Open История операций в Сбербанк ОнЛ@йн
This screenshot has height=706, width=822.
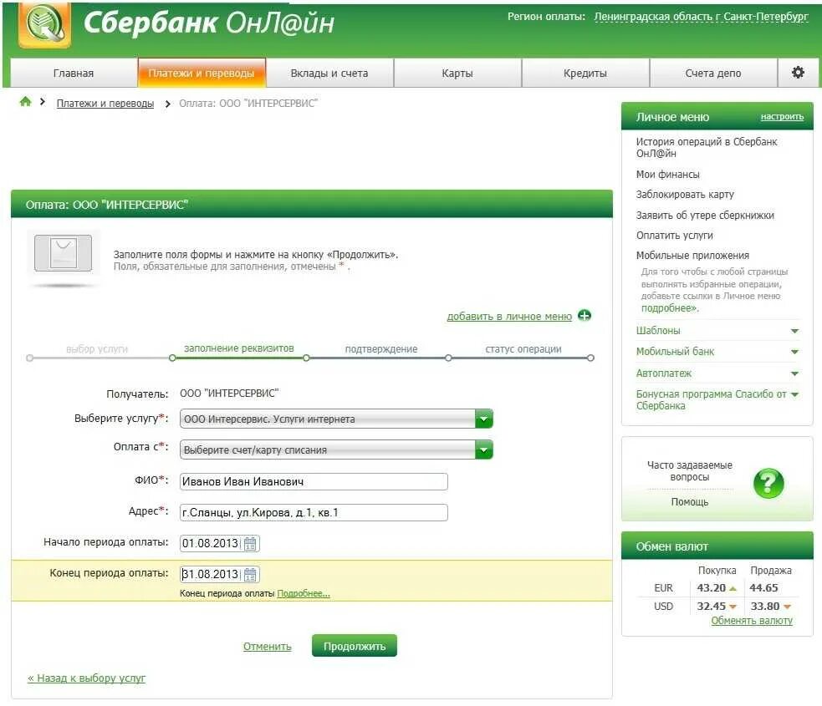click(706, 147)
